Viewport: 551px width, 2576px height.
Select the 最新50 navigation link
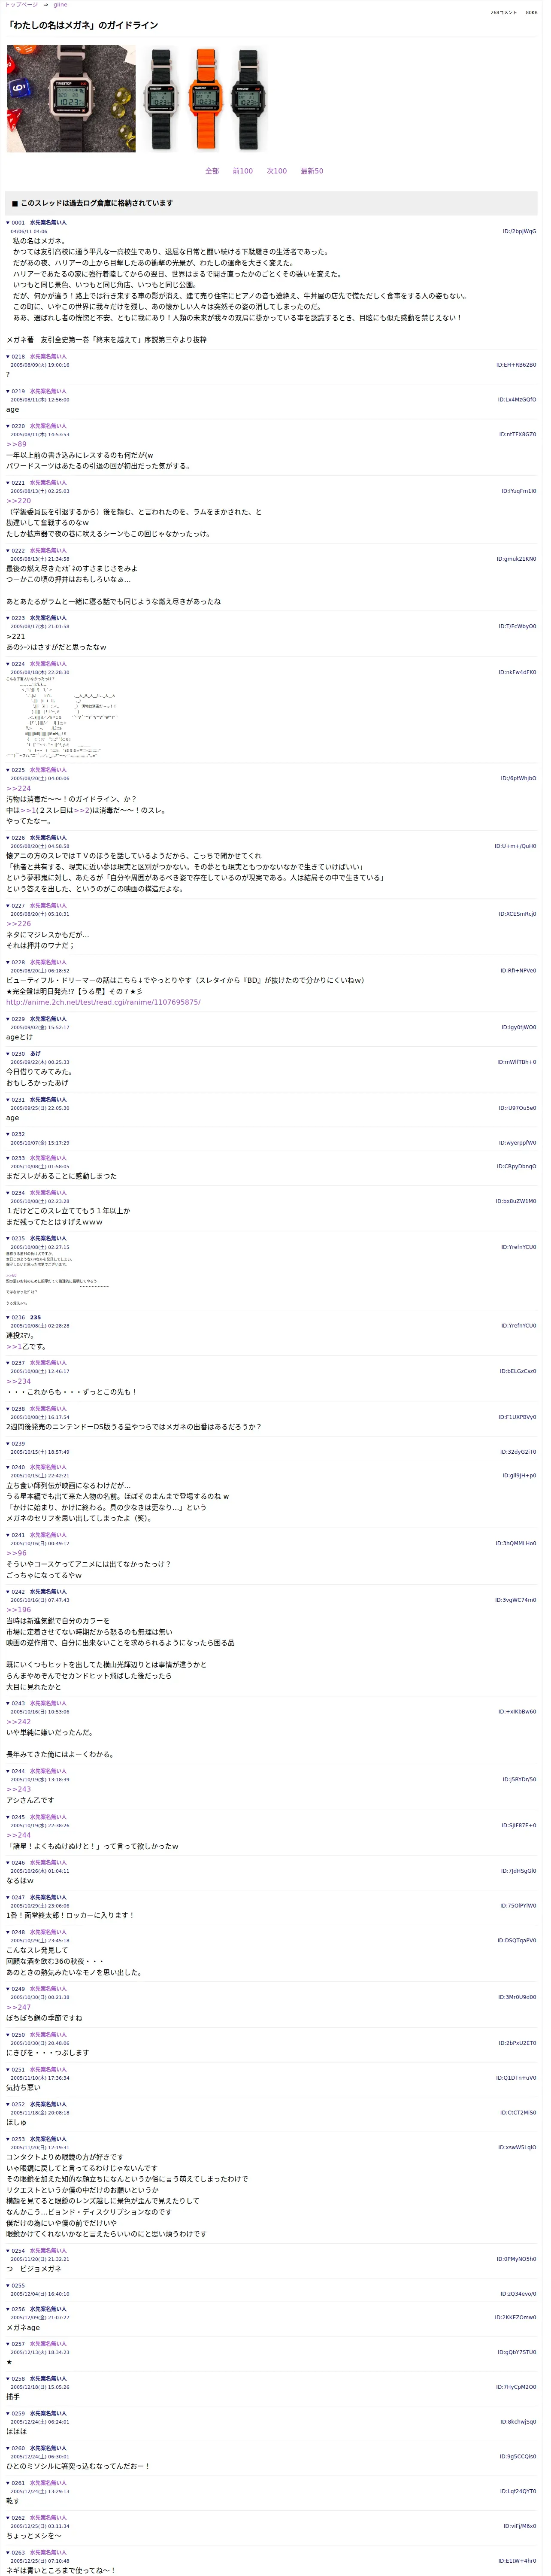(312, 171)
